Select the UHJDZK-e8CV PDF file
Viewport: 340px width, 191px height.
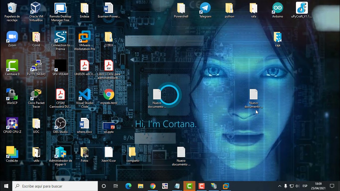(x=84, y=68)
